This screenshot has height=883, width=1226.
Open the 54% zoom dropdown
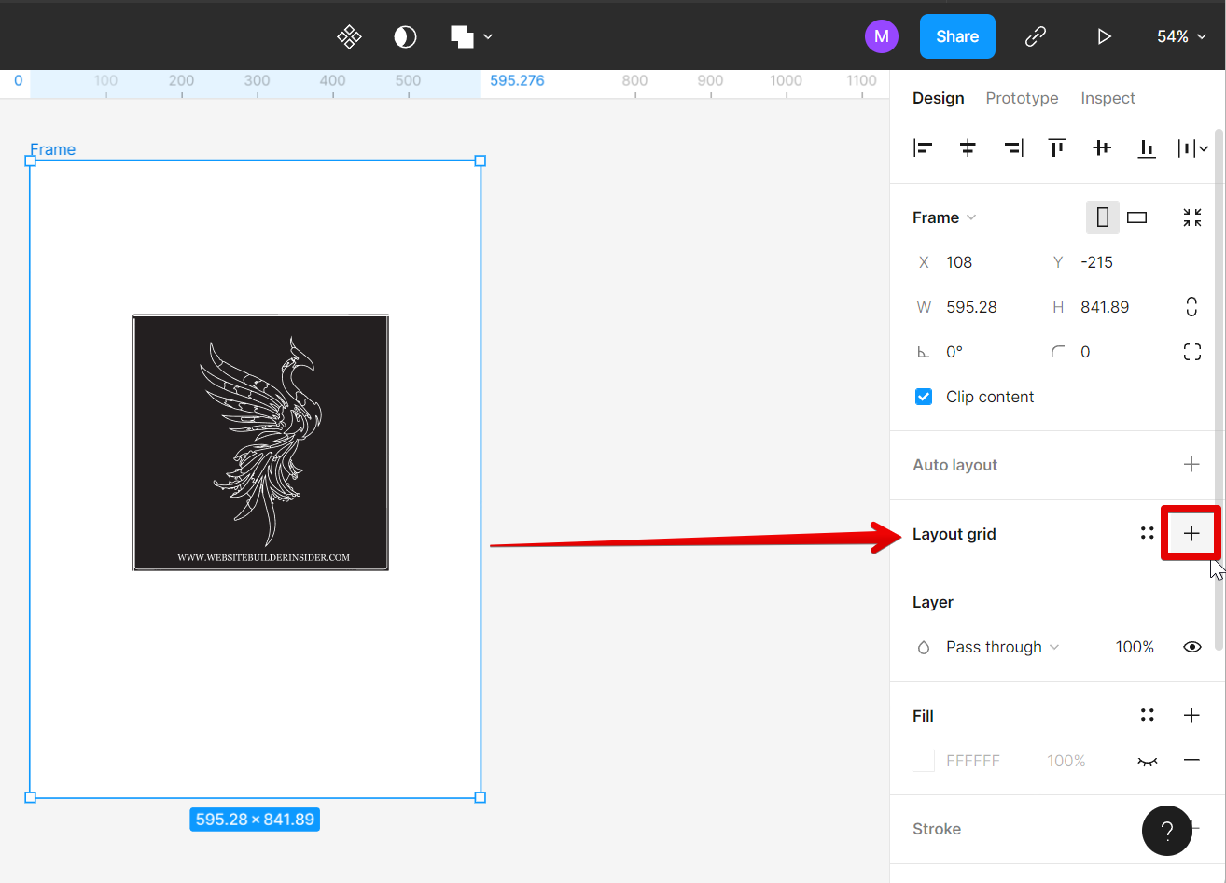click(x=1179, y=36)
